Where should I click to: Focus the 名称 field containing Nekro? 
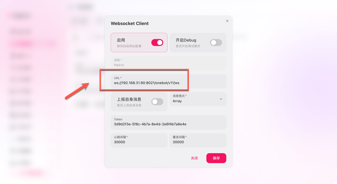(x=168, y=63)
